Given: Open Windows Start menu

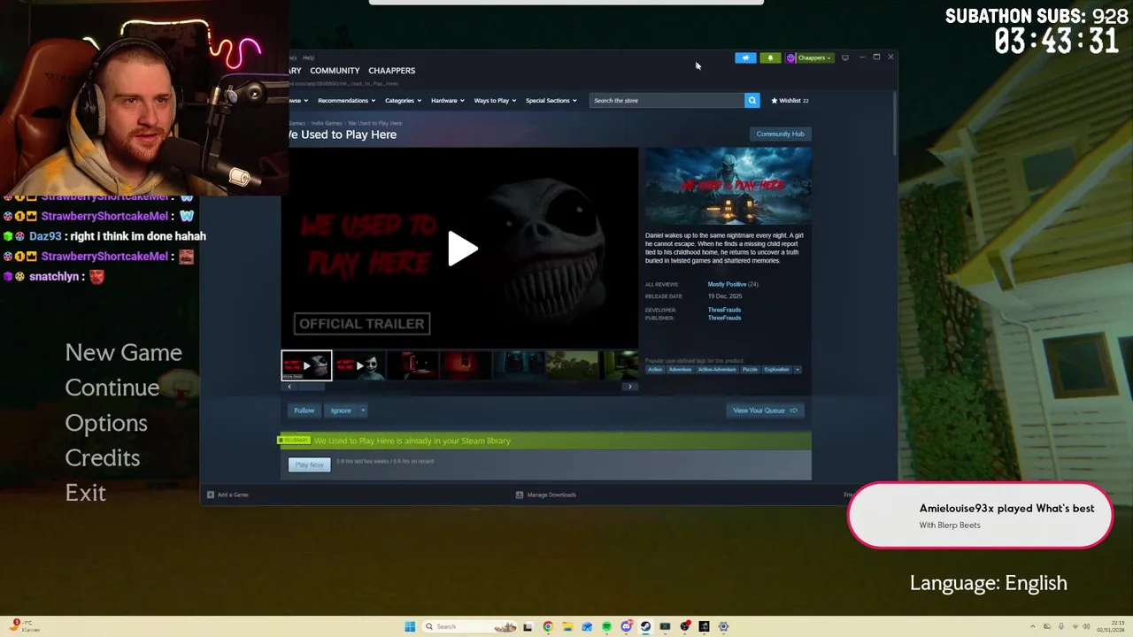Looking at the screenshot, I should click(x=410, y=626).
